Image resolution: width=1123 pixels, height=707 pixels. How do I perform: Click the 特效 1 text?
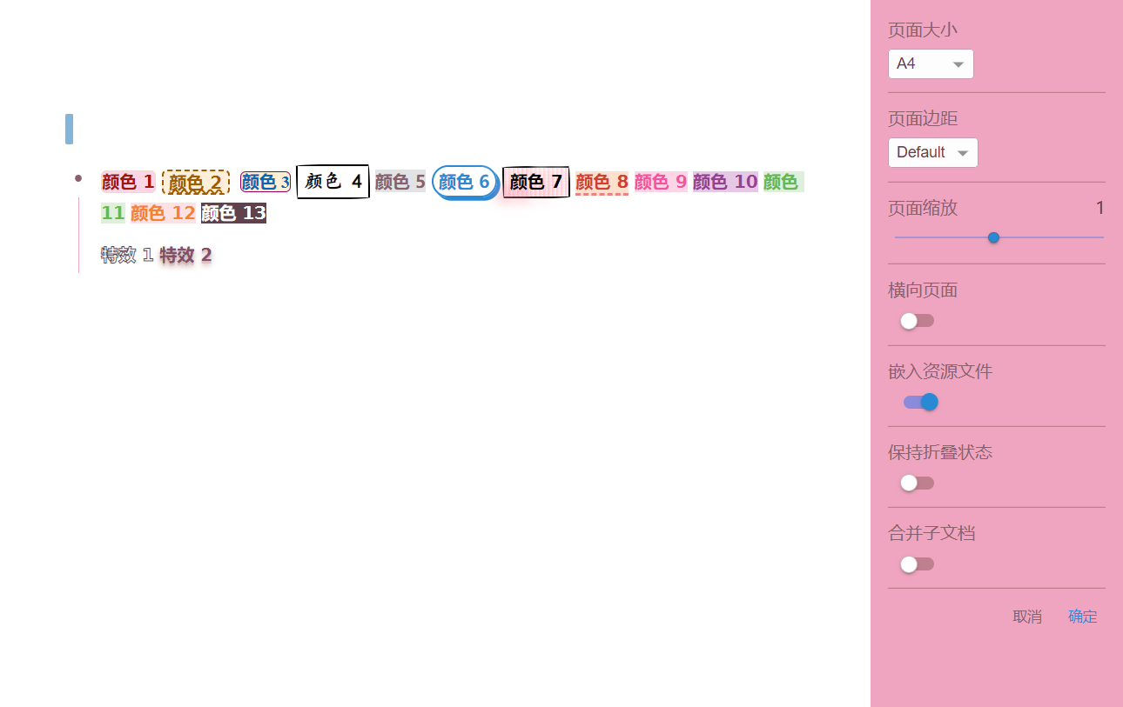click(127, 255)
